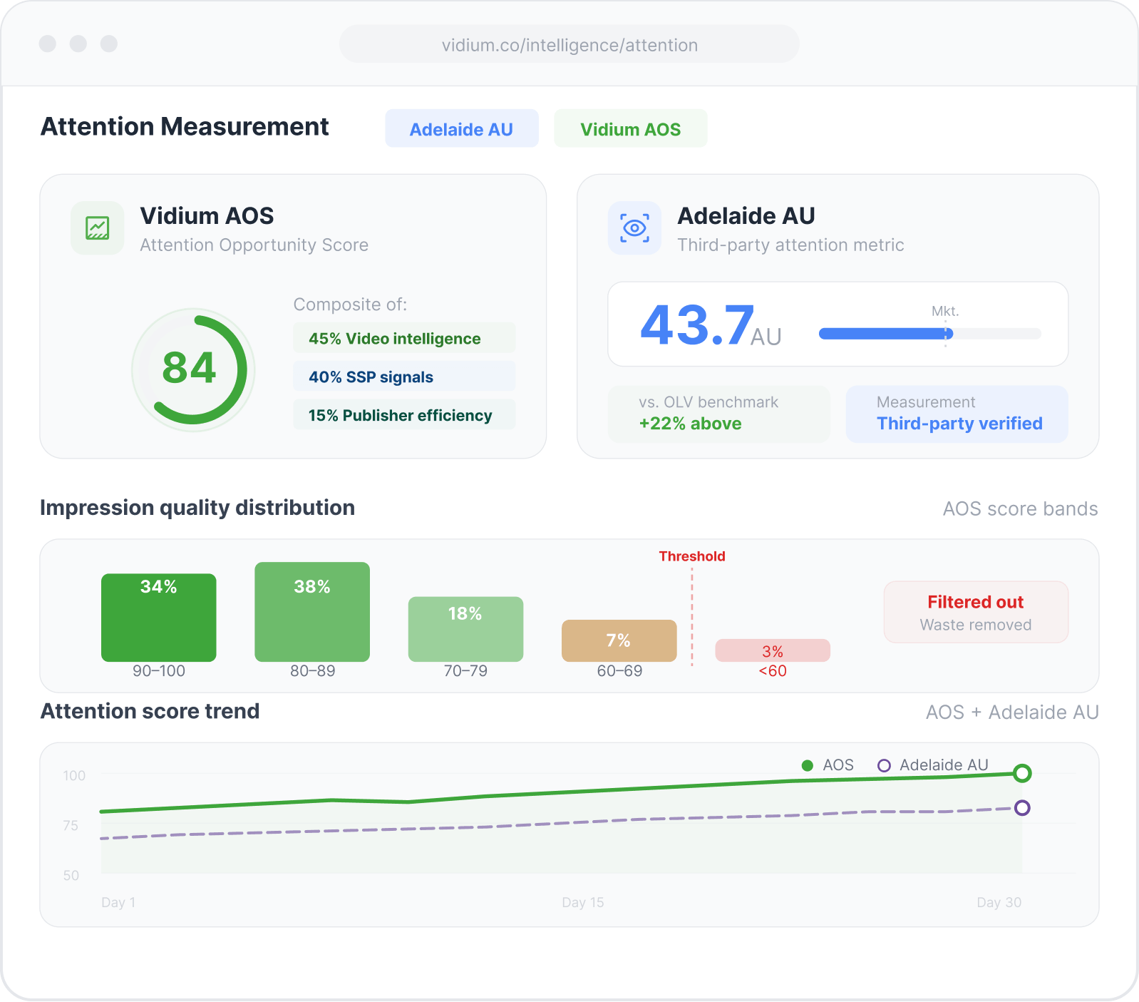Click the 40% SSP signals chip
The height and width of the screenshot is (1002, 1139).
click(404, 377)
